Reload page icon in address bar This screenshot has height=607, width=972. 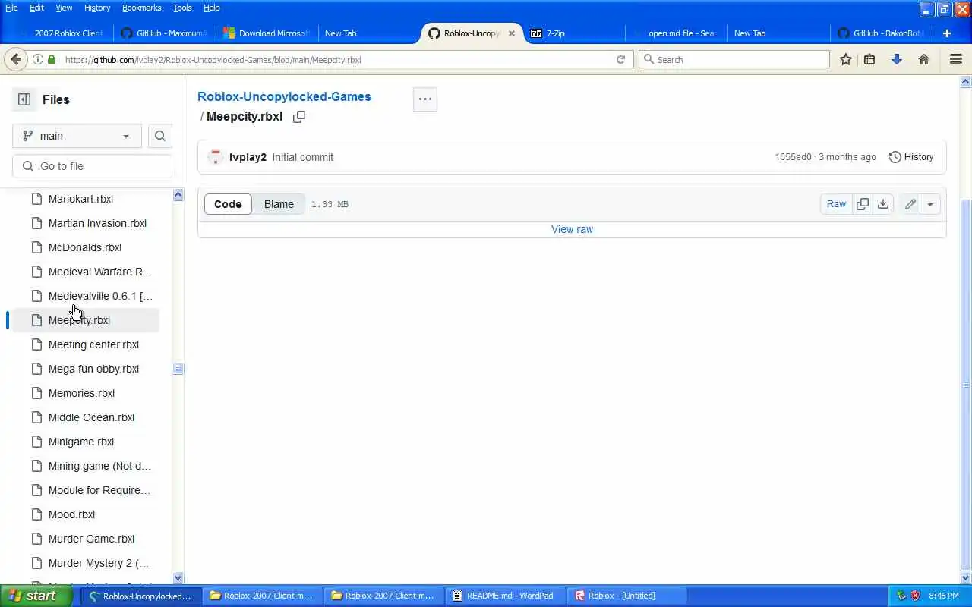[x=620, y=59]
